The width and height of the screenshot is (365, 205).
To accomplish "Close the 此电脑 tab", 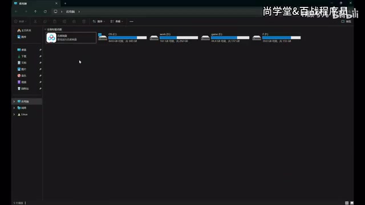I will point(56,3).
